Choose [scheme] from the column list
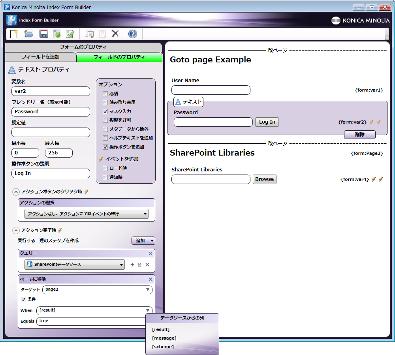Viewport: 395px width, 355px height. 163,347
